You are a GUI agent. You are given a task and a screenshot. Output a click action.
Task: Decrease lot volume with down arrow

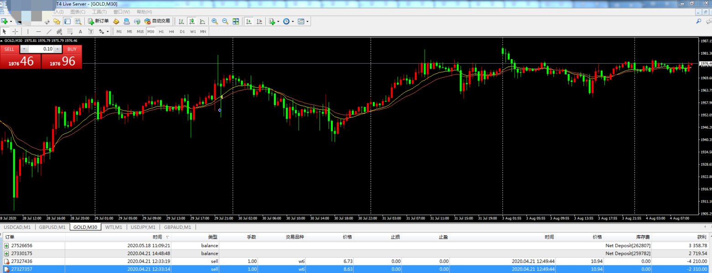24,49
